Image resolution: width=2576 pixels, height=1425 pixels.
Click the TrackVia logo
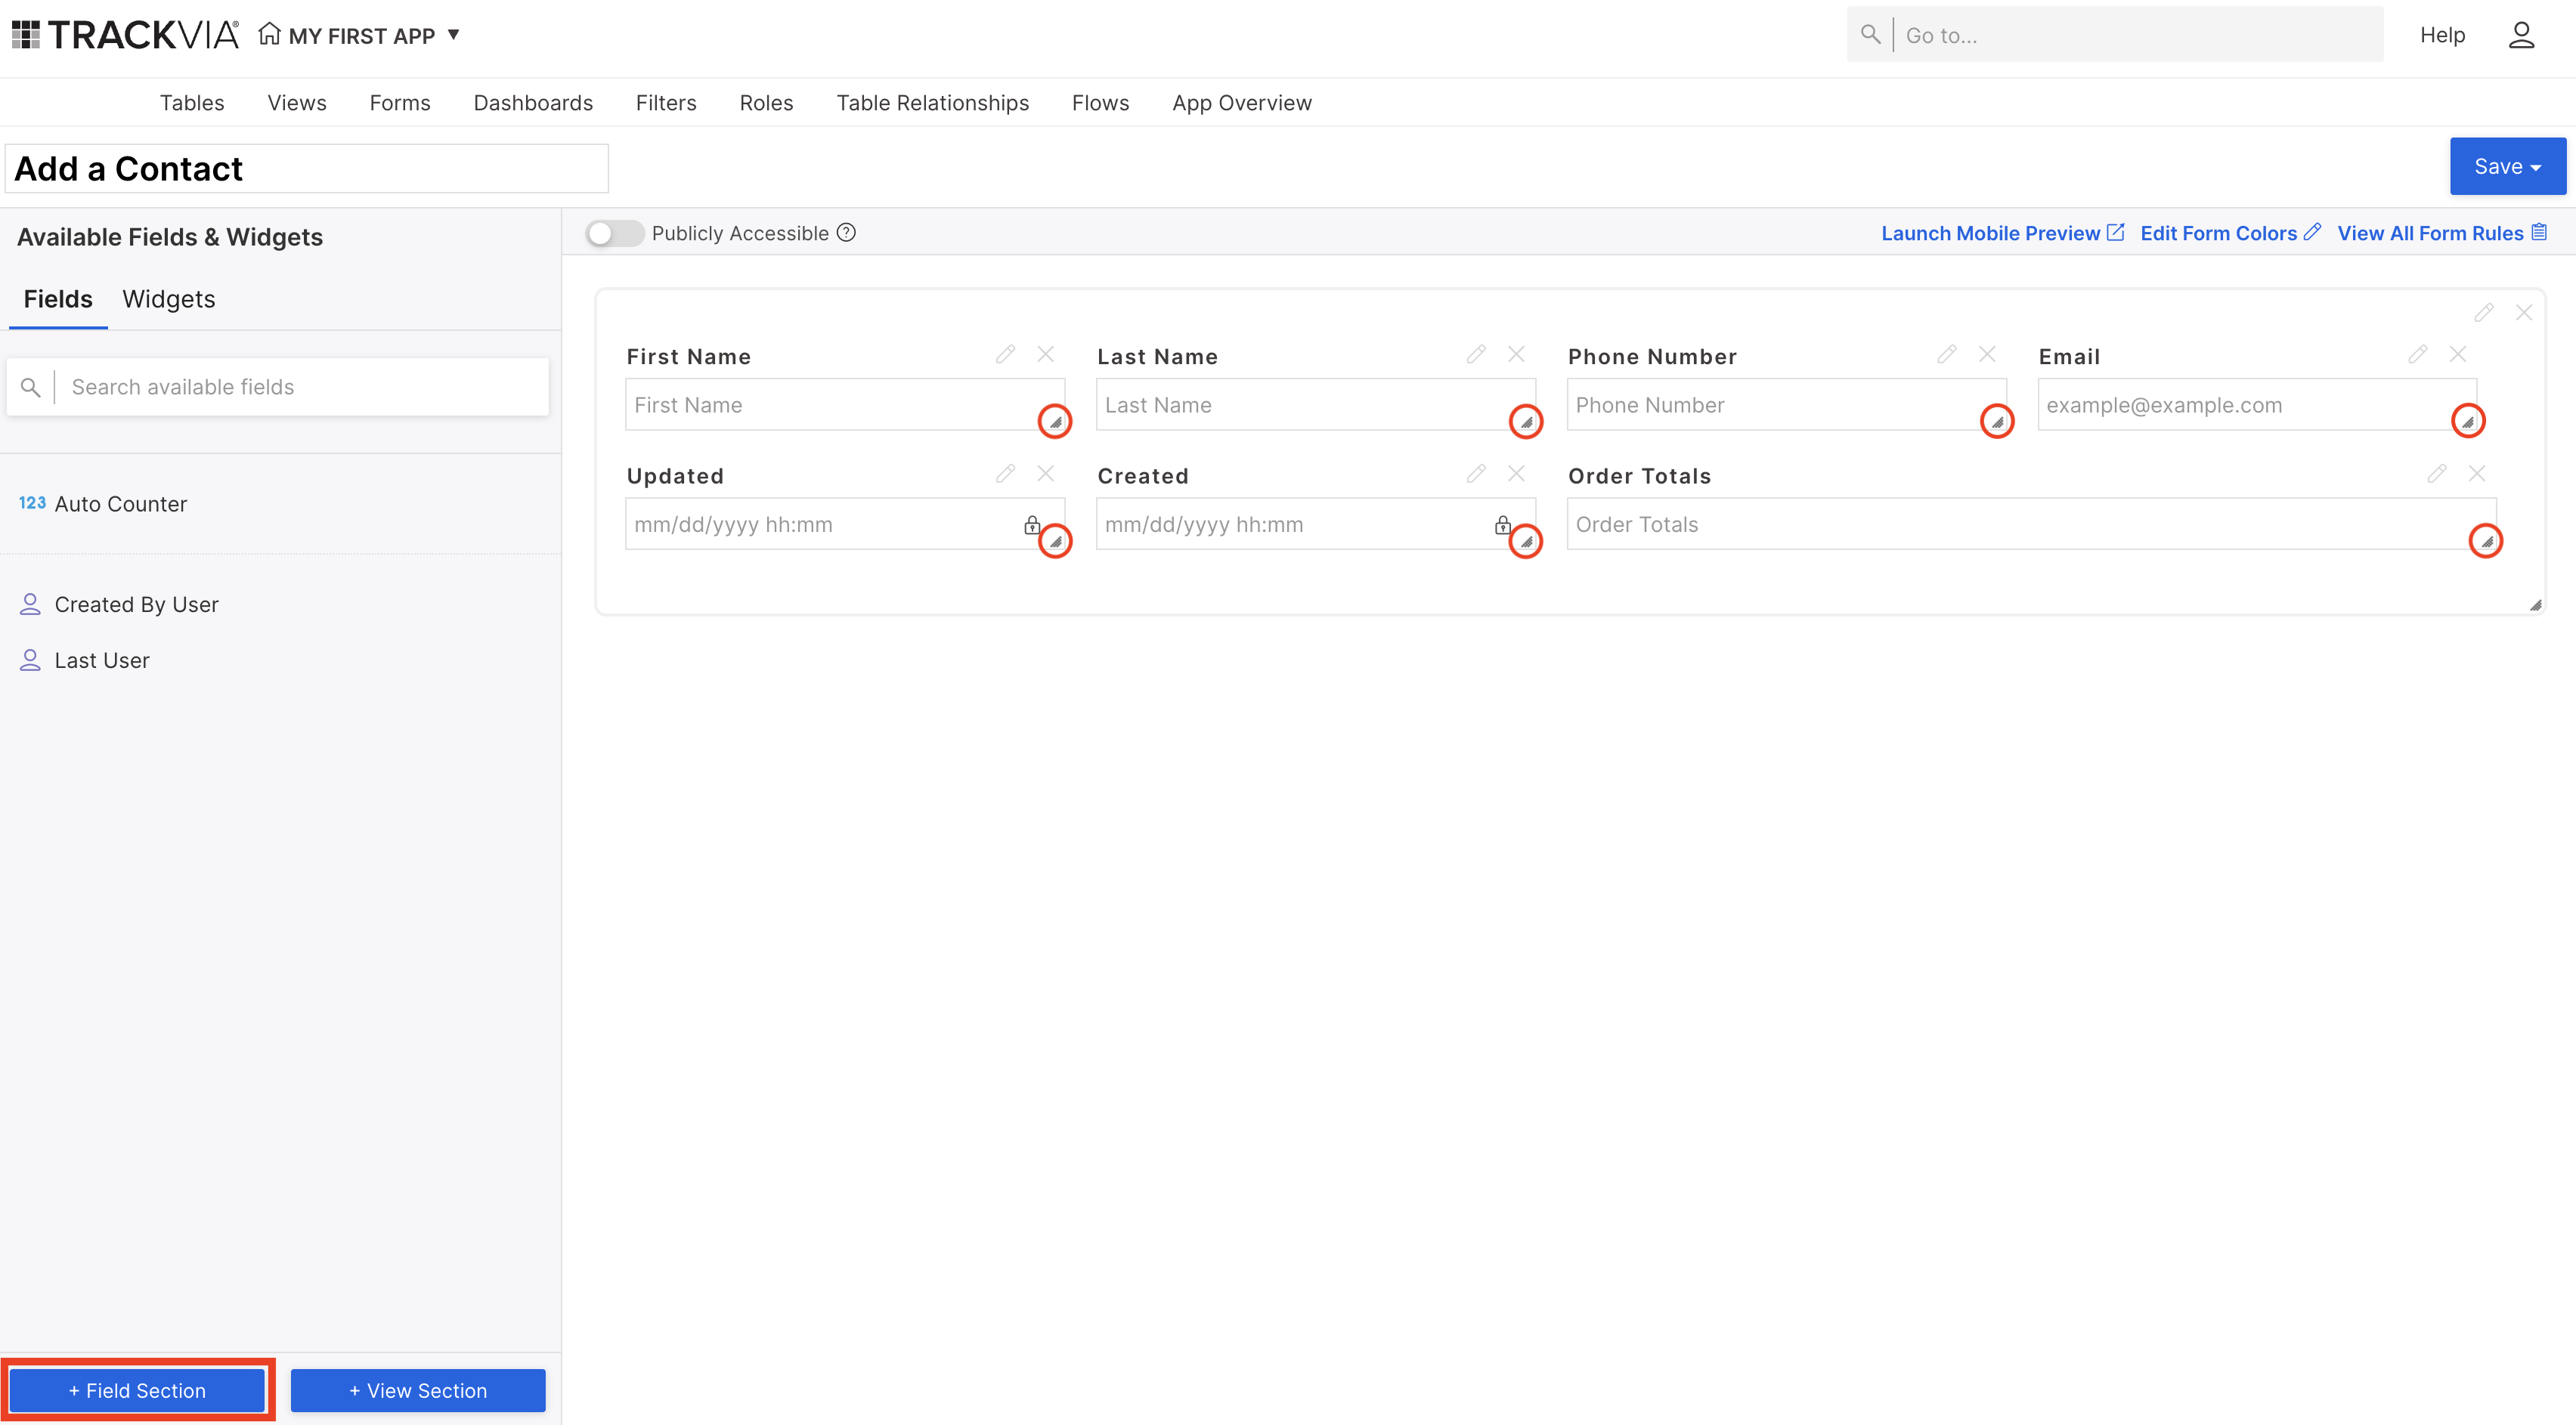click(125, 35)
